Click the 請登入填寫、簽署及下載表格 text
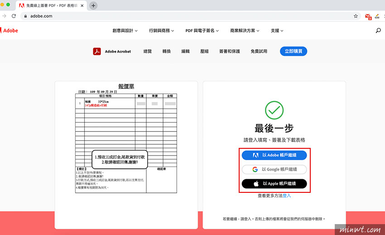 coord(274,140)
